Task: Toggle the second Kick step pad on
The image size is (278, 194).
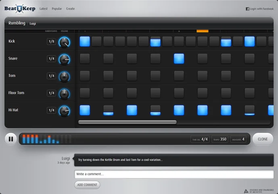Action: click(x=96, y=41)
